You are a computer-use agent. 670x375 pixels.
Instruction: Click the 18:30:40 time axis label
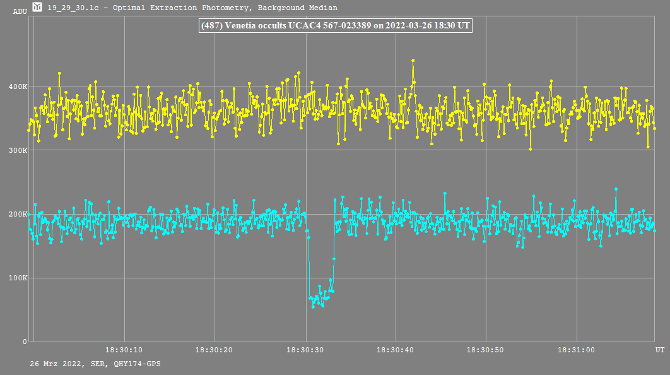point(396,350)
